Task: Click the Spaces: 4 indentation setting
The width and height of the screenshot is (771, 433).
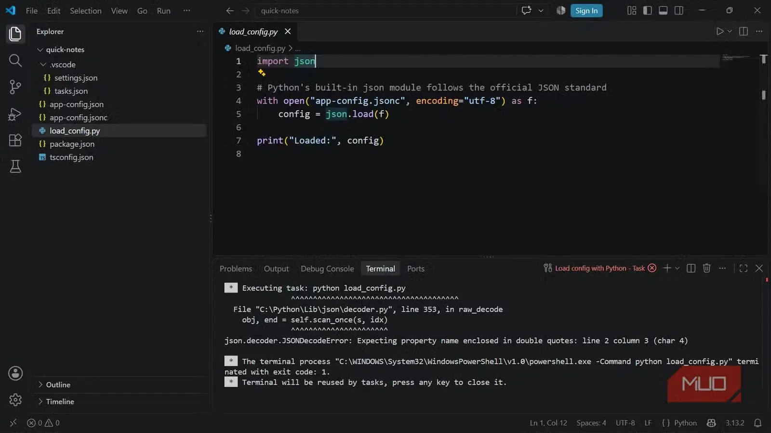Action: pos(591,423)
